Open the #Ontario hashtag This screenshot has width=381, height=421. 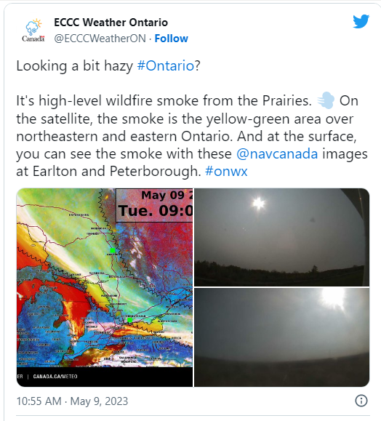pos(165,65)
